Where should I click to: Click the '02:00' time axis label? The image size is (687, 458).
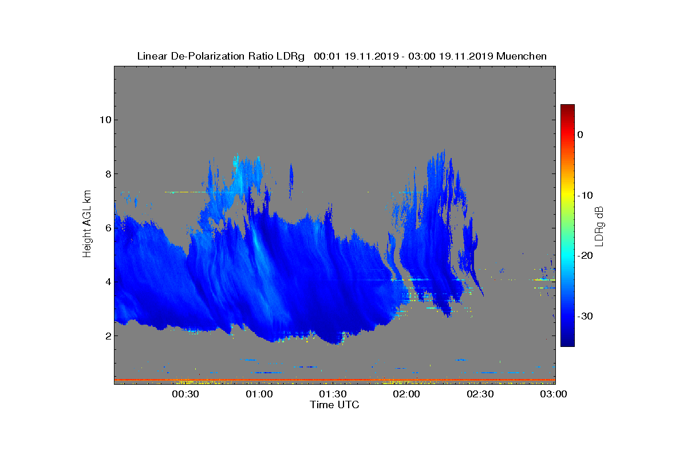tap(406, 394)
